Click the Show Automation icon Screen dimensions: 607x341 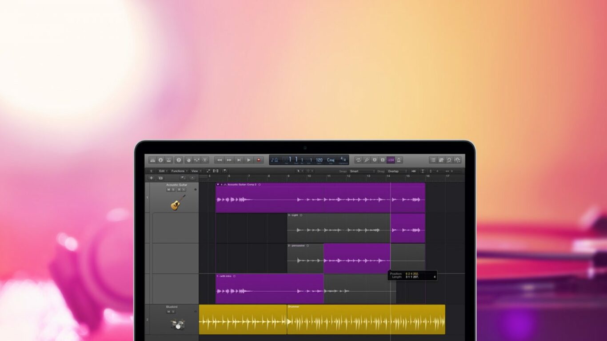pyautogui.click(x=208, y=171)
